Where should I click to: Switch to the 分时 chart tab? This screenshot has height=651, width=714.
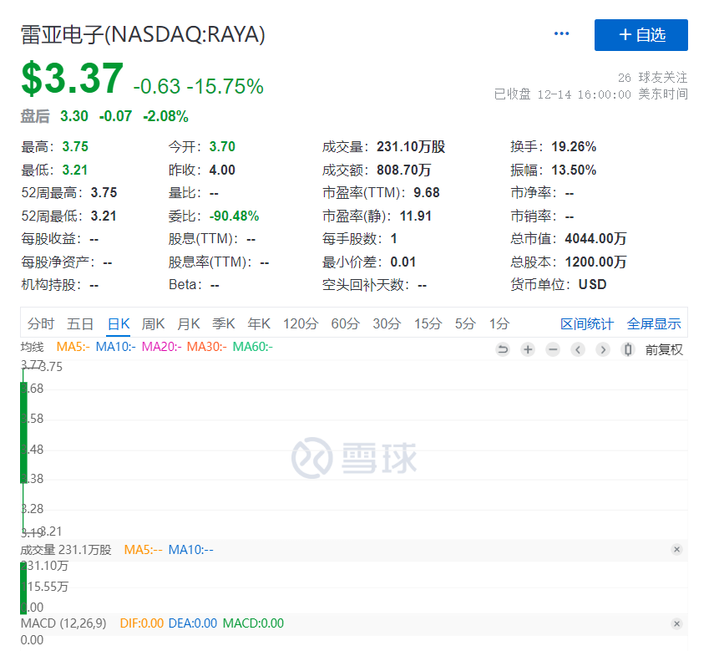click(x=41, y=324)
